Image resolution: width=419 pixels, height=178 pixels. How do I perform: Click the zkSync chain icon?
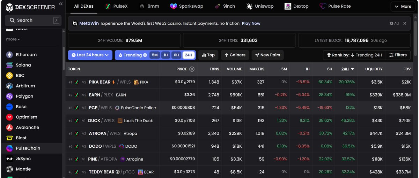pos(9,158)
